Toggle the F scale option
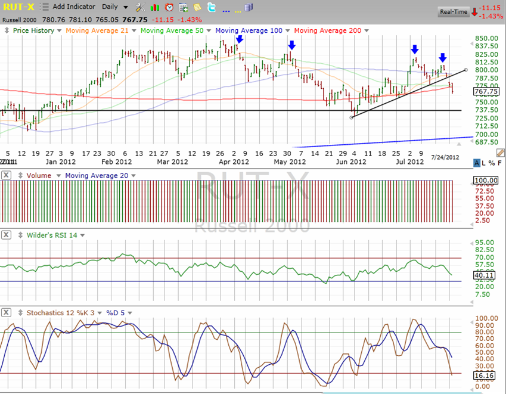 click(500, 163)
